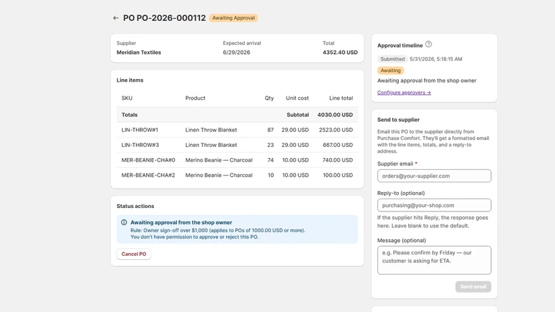Click the Cancel PO button
The image size is (555, 312).
click(x=134, y=254)
